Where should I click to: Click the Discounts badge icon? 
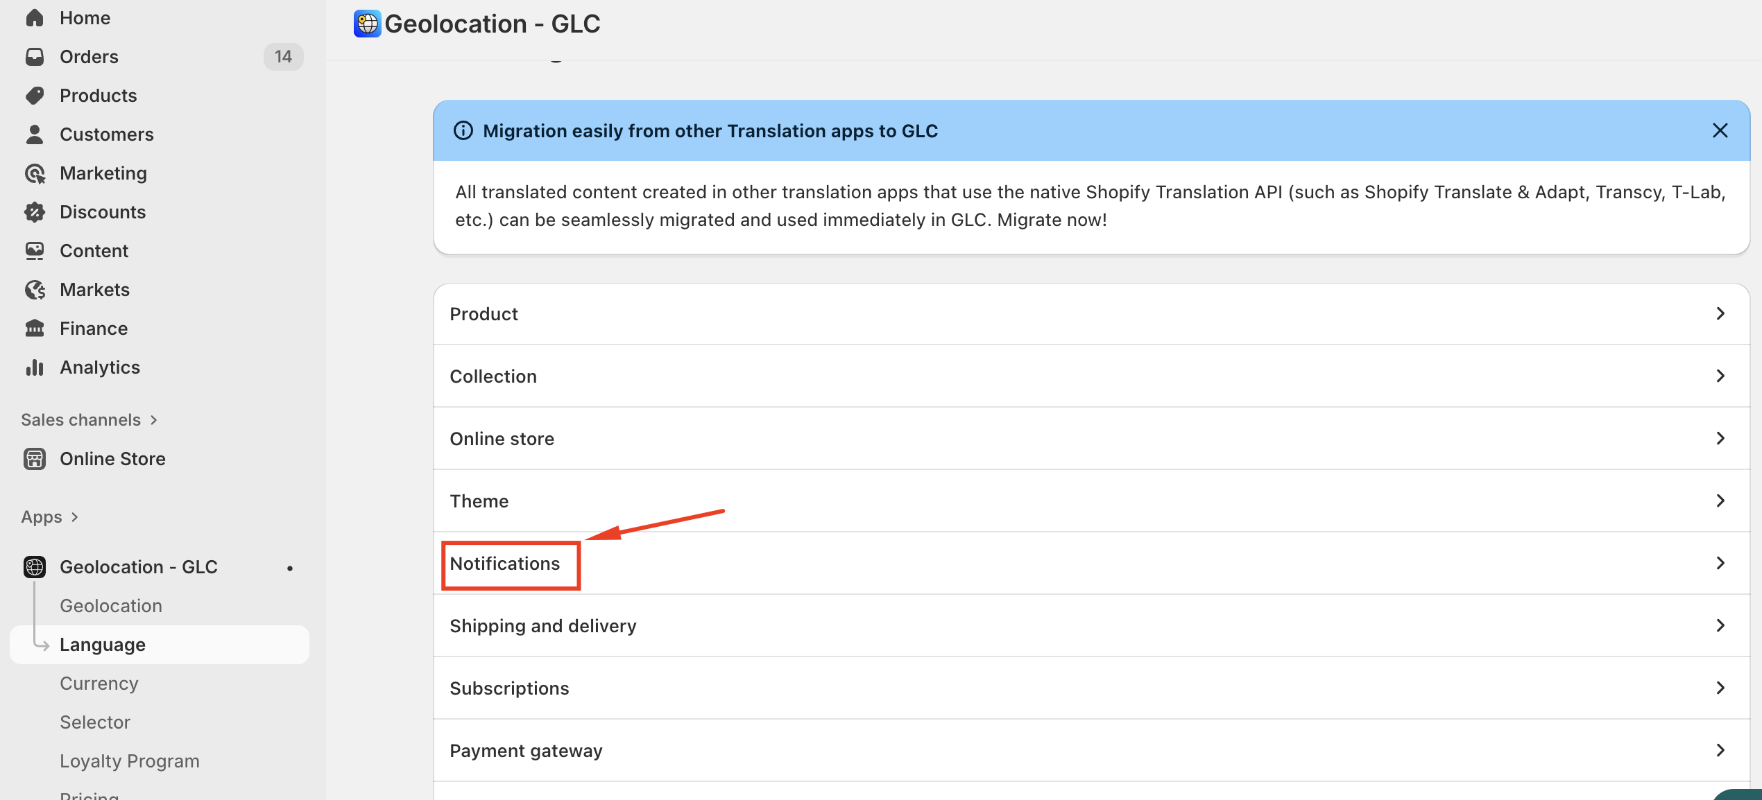(35, 212)
